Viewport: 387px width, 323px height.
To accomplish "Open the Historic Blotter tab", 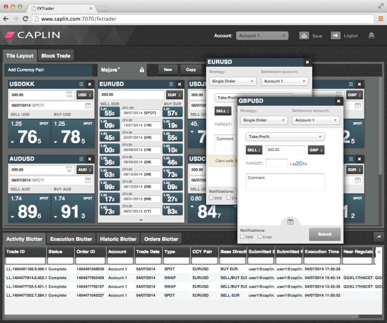I will pyautogui.click(x=118, y=239).
